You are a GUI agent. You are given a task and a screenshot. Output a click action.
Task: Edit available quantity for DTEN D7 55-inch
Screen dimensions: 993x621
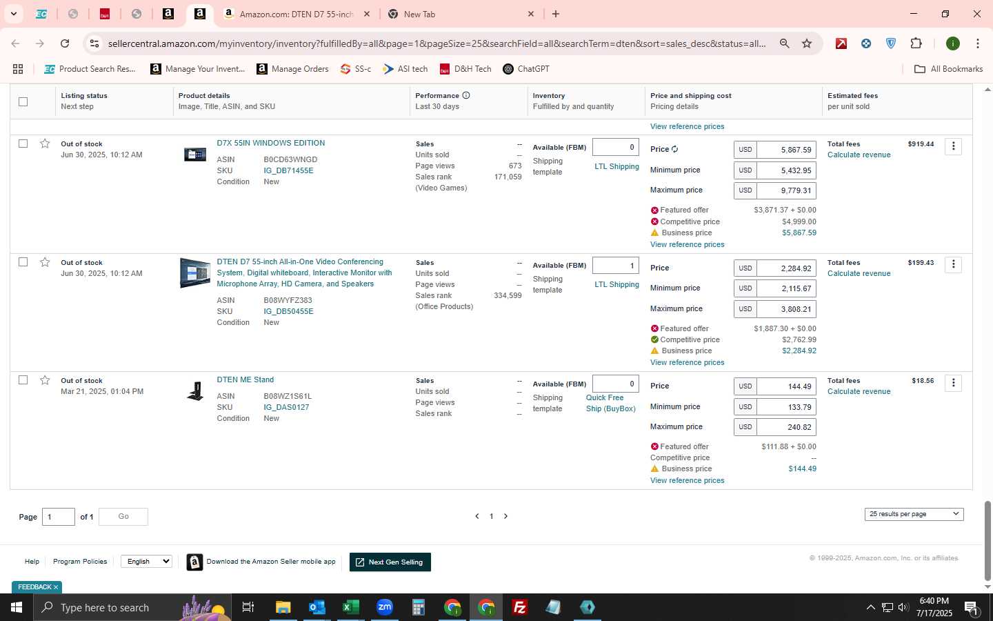(x=616, y=266)
